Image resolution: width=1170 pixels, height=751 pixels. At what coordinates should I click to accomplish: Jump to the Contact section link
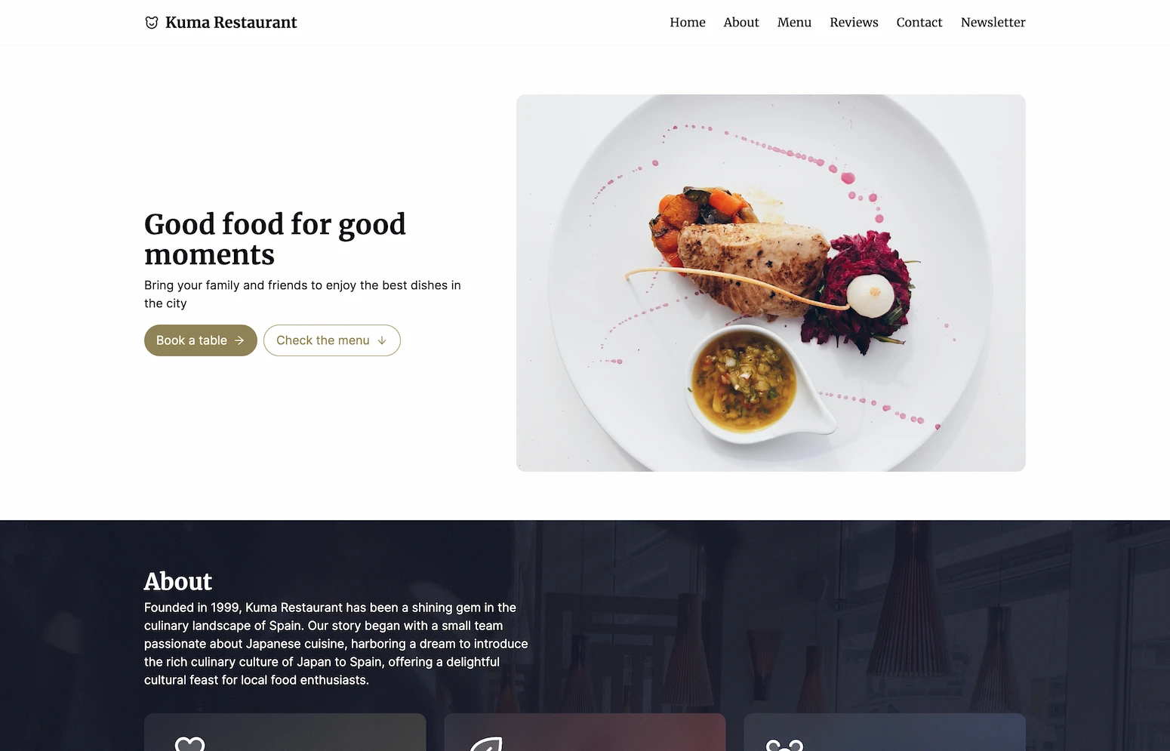point(919,23)
